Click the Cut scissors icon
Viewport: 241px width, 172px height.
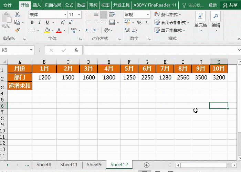(17, 15)
